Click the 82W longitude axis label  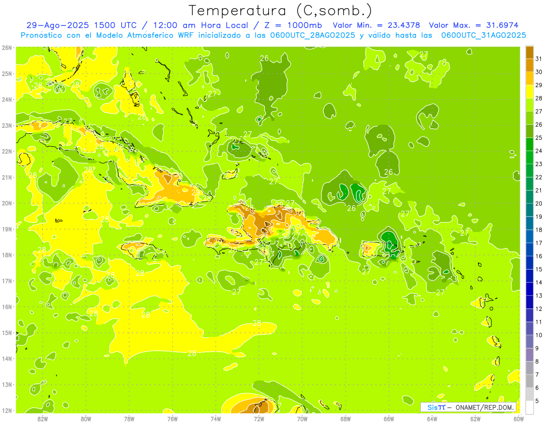(x=43, y=419)
